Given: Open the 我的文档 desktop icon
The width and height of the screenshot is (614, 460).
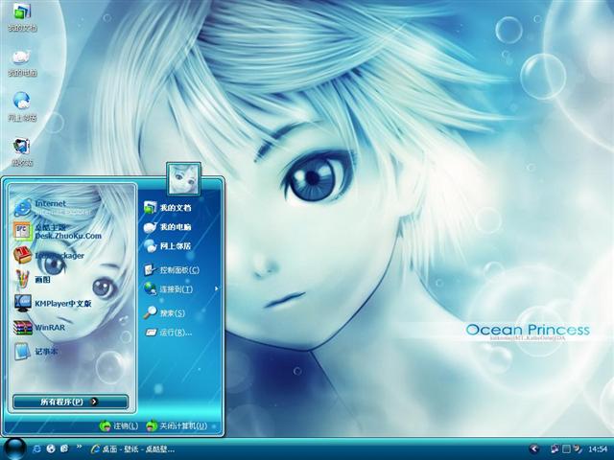Looking at the screenshot, I should pos(22,17).
